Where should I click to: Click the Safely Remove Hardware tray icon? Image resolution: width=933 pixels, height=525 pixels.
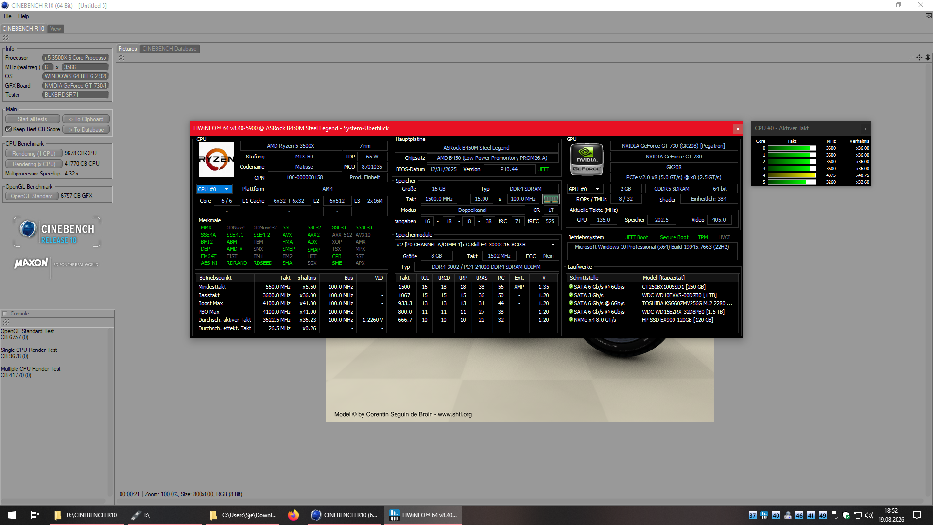point(834,516)
